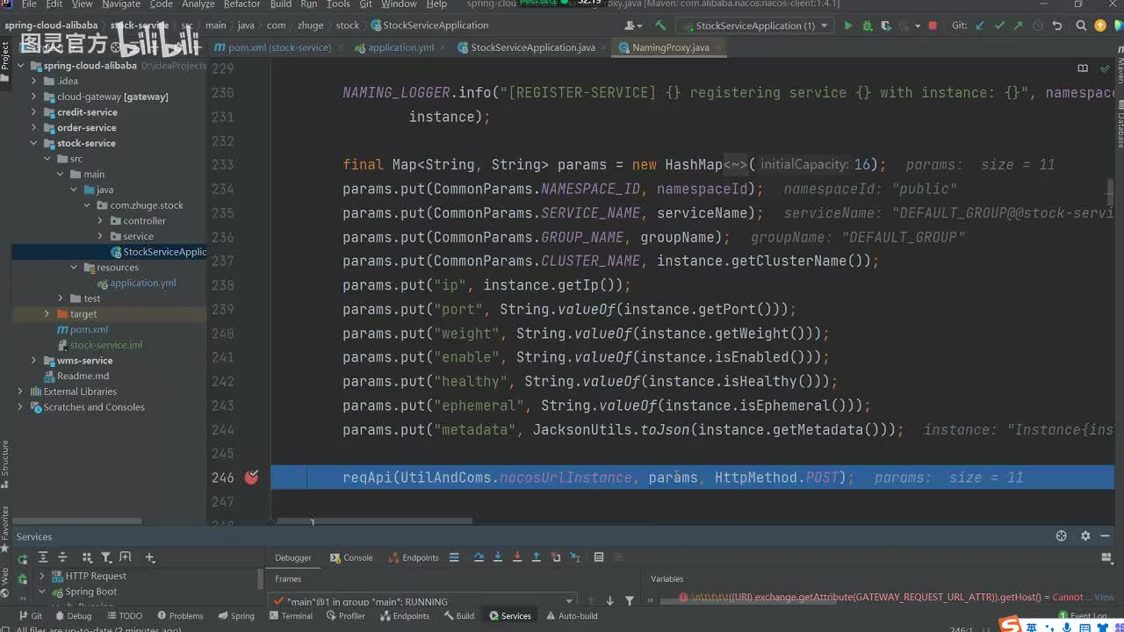Drop the current frame icon in the debugger
This screenshot has height=632, width=1124.
tap(556, 557)
